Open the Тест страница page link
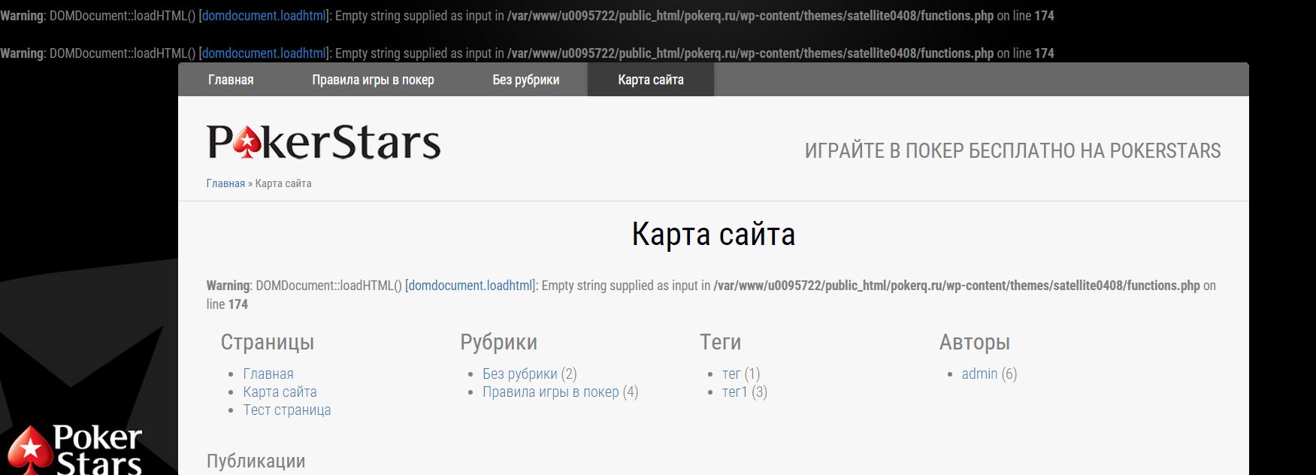The width and height of the screenshot is (1316, 475). click(x=287, y=410)
